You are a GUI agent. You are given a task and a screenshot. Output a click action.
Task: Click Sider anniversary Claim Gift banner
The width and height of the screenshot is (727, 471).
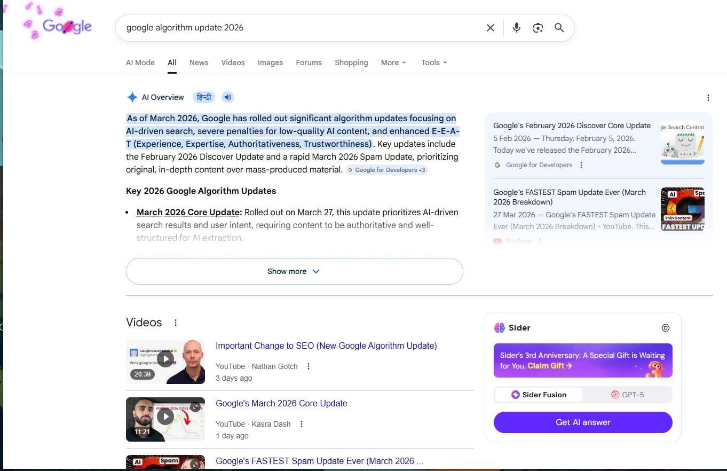pyautogui.click(x=583, y=360)
